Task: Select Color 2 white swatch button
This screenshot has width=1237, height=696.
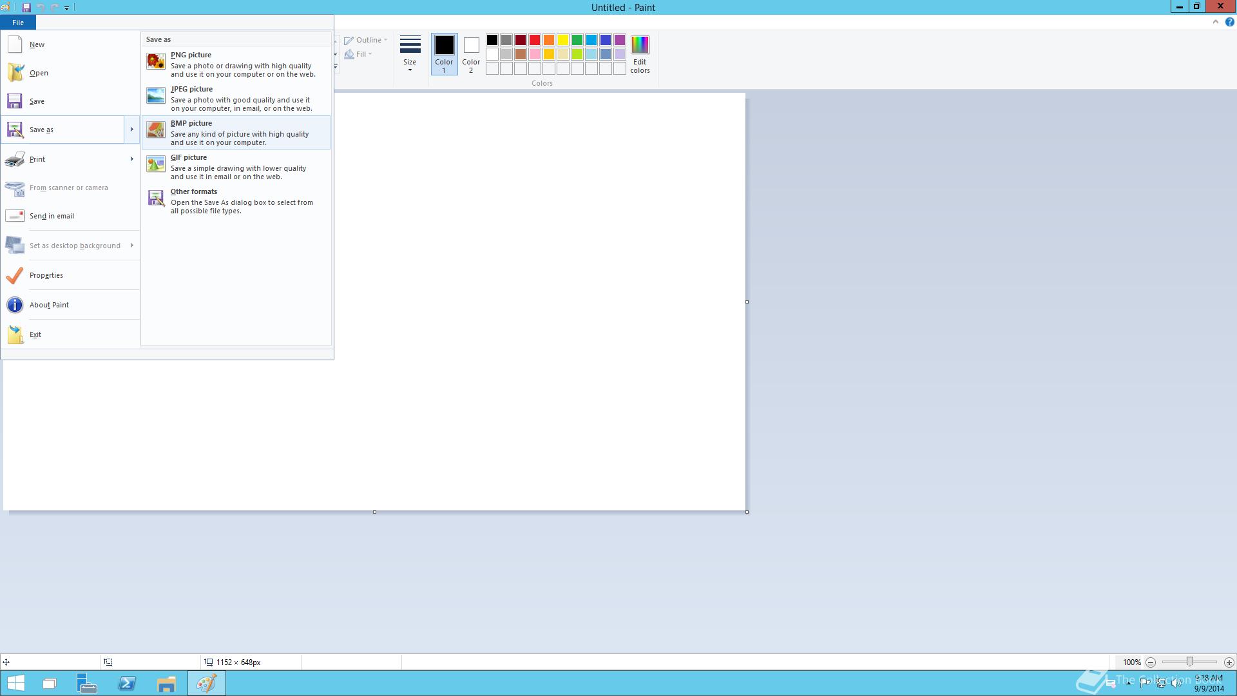Action: tap(471, 54)
